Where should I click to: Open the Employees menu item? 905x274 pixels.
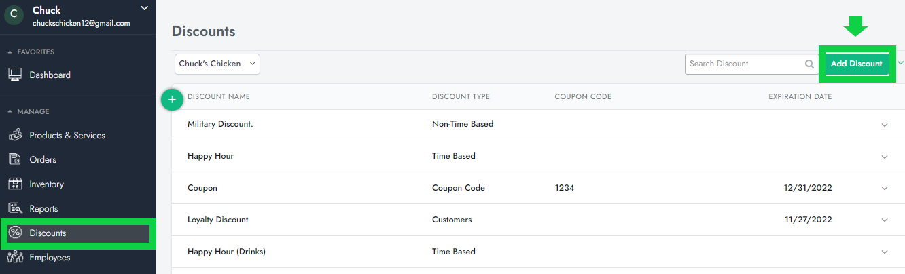click(50, 257)
